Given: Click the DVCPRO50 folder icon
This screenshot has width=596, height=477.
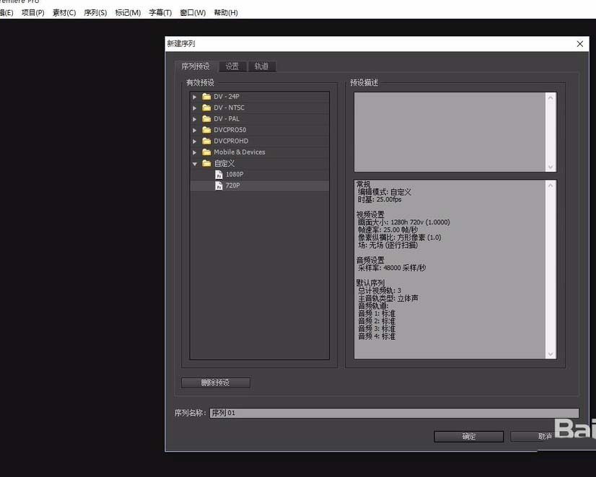Looking at the screenshot, I should coord(206,130).
